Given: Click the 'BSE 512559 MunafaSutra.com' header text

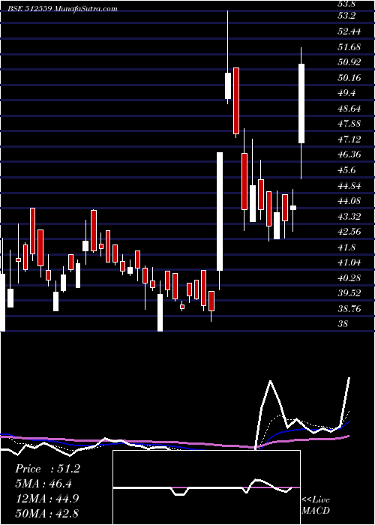Looking at the screenshot, I should click(62, 9).
